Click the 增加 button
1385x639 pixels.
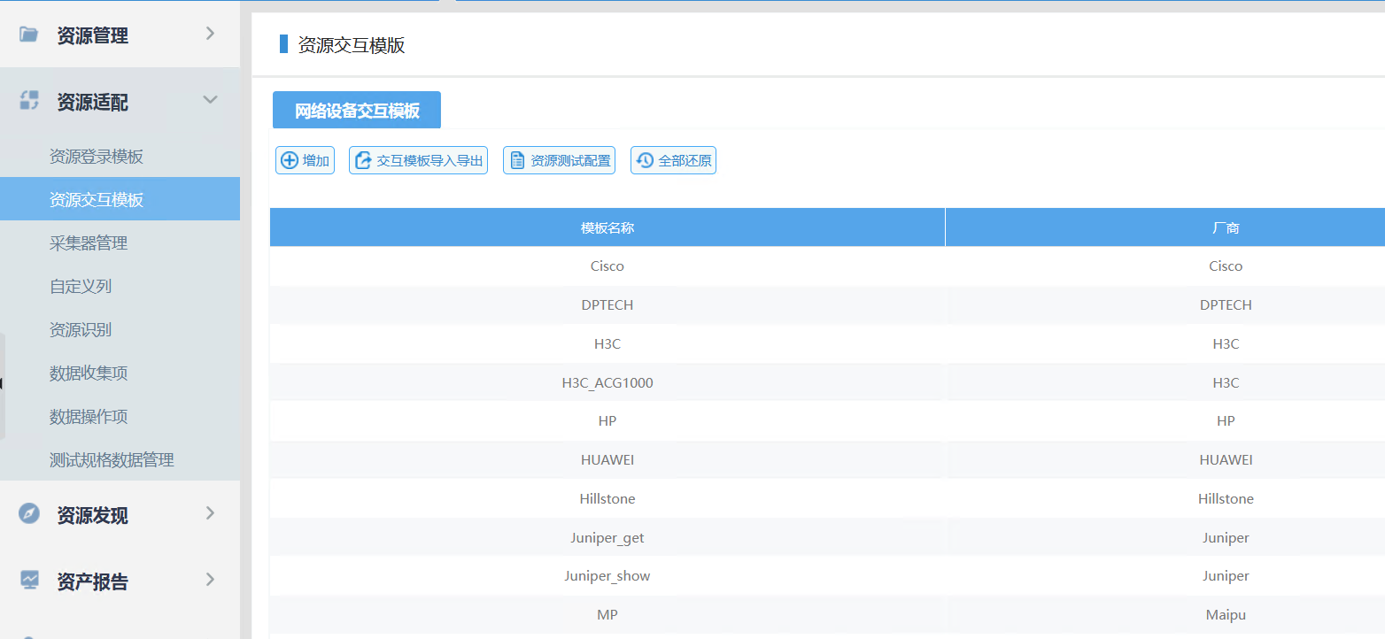(305, 160)
